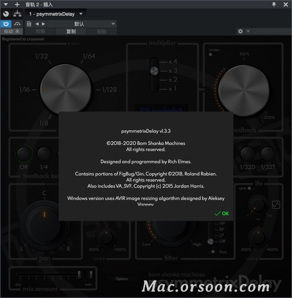Click the 1/64 delay time label
The width and height of the screenshot is (292, 298).
point(89,56)
